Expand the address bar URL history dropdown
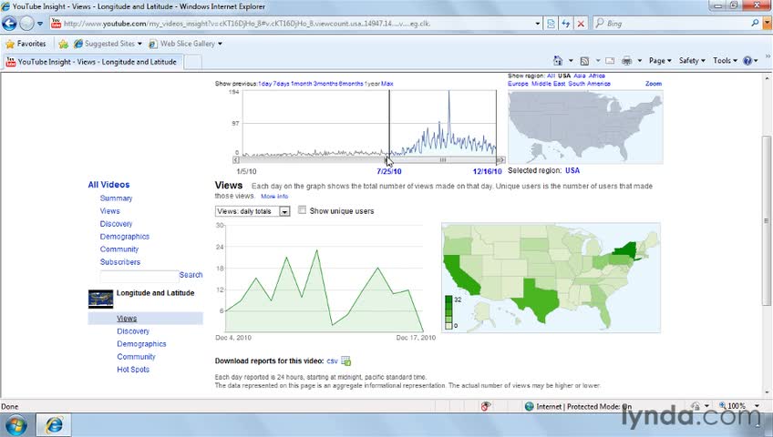This screenshot has width=773, height=437. (537, 23)
